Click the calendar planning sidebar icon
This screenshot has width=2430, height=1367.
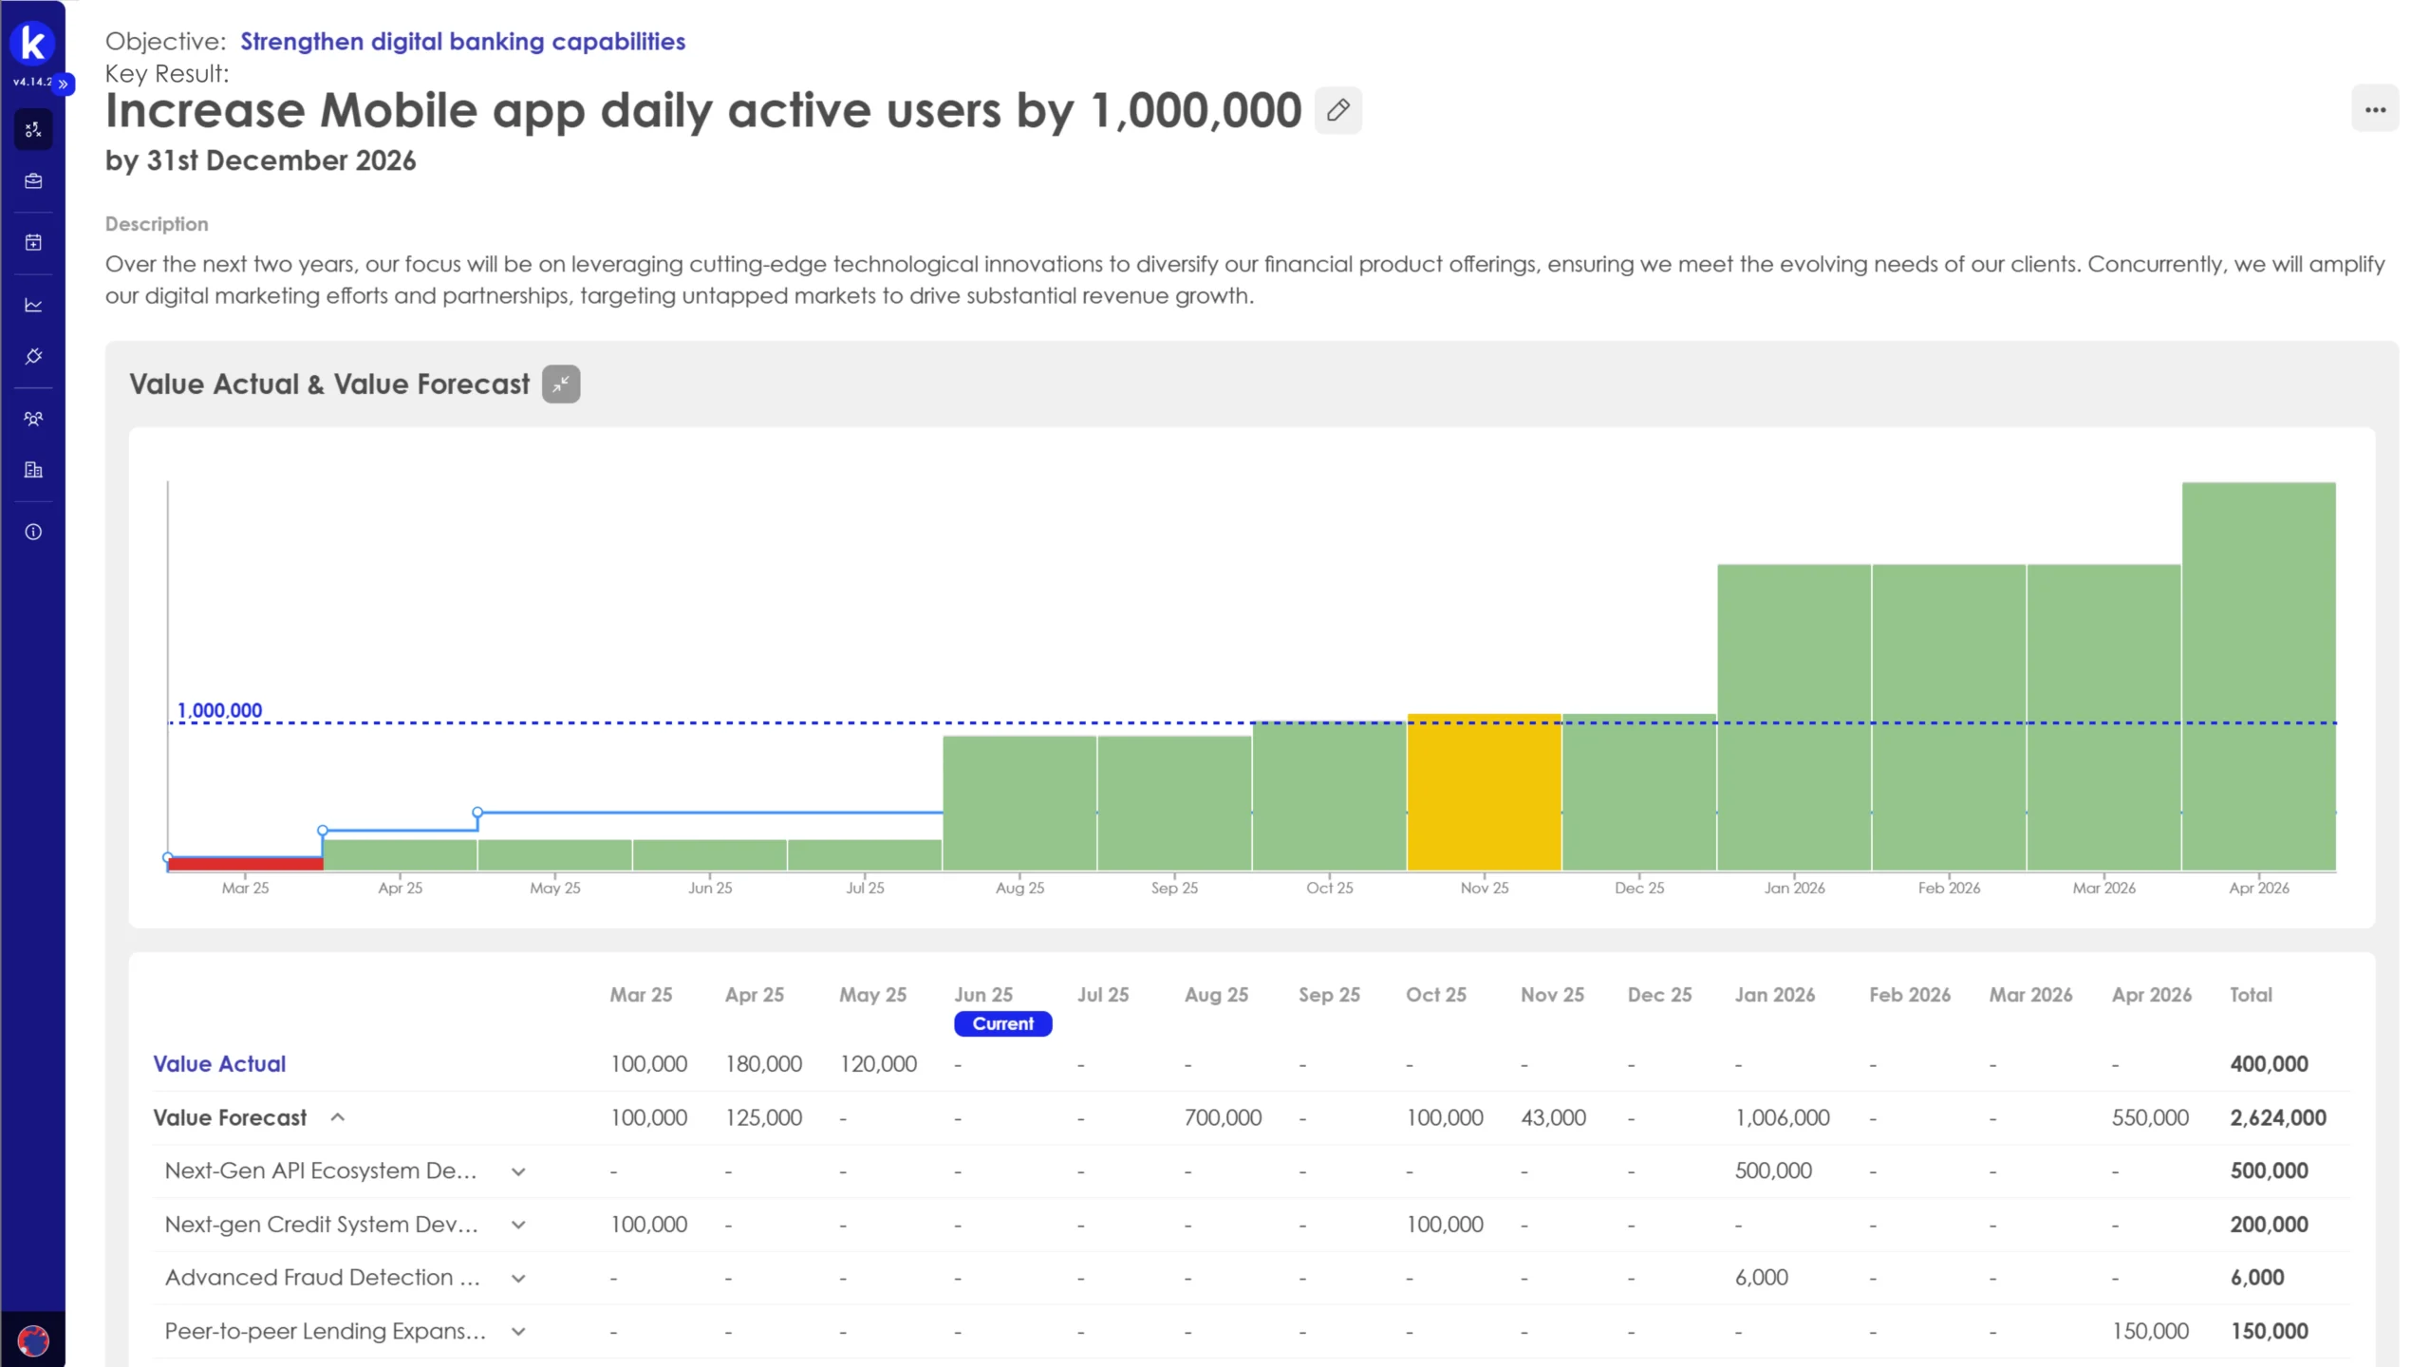[33, 243]
